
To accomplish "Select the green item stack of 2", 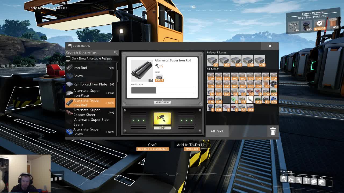I will (x=234, y=100).
